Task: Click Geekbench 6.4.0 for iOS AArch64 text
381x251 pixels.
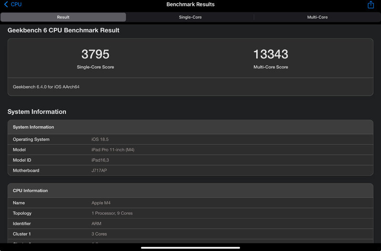Action: tap(46, 87)
